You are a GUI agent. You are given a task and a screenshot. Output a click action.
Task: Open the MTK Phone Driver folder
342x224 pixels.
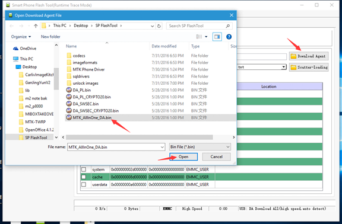(x=88, y=69)
